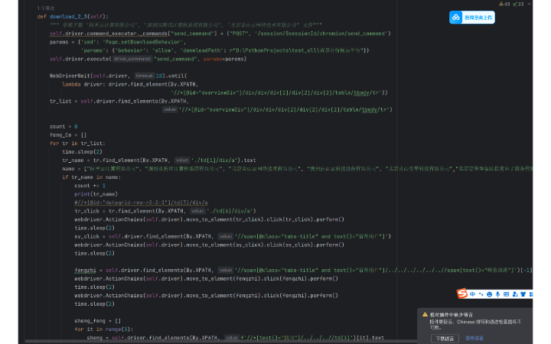
Task: Click the Sogou input method S logo
Action: [x=461, y=294]
